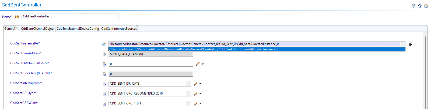Expand the CddSentCRCWidth dropdown list
The height and width of the screenshot is (109, 431).
point(188,103)
